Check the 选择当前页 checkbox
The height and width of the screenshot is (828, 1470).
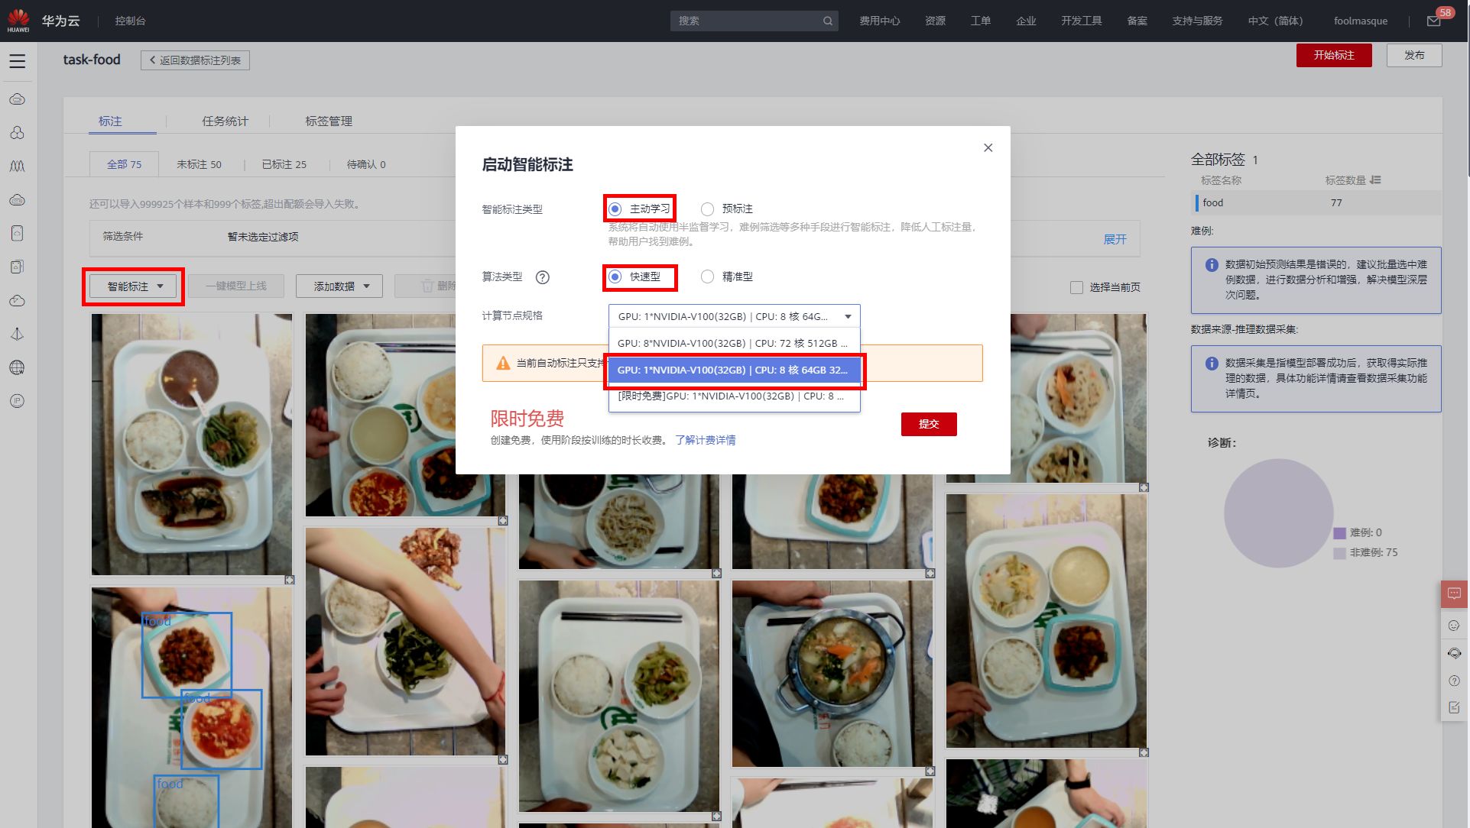(1076, 288)
